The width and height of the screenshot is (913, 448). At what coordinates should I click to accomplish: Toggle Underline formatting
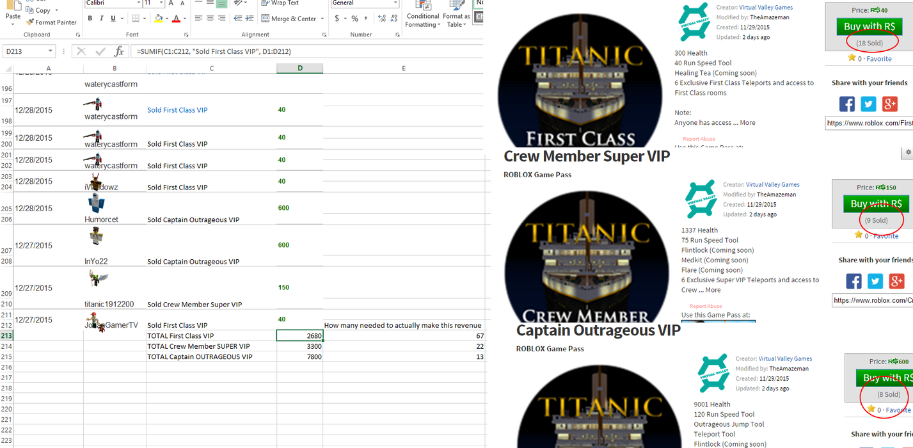113,19
